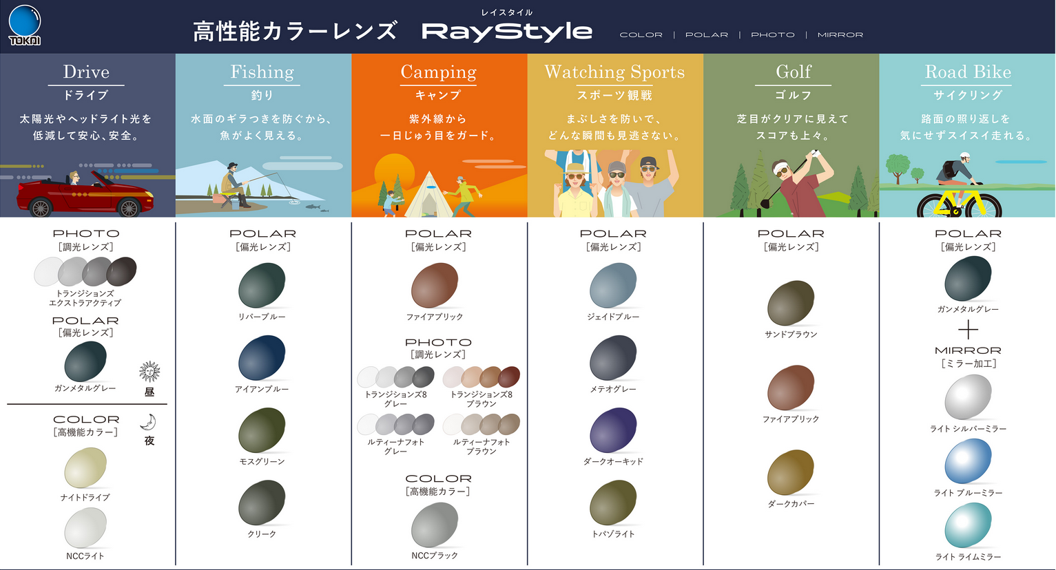Click the Fishing column POLAR [偏光レンズ] label
This screenshot has width=1056, height=570.
[x=262, y=240]
